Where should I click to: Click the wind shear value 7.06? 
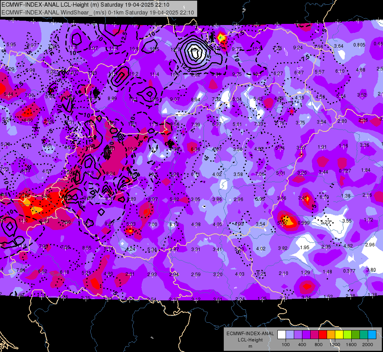click(x=260, y=174)
